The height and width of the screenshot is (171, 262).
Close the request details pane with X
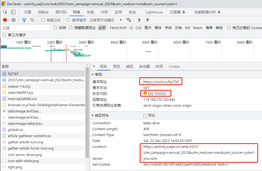click(94, 66)
